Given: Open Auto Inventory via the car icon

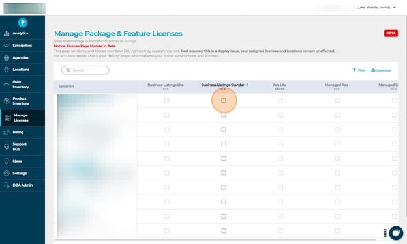Looking at the screenshot, I should tap(7, 84).
